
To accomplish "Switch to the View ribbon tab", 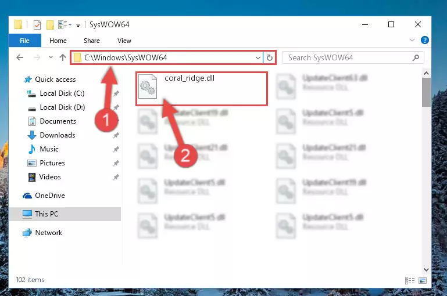I will 124,41.
